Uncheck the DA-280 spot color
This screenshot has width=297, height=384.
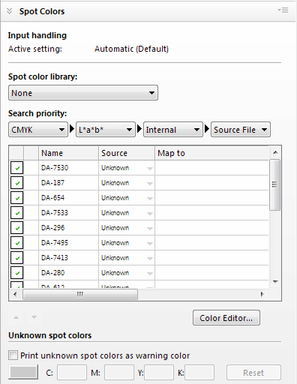pyautogui.click(x=16, y=273)
